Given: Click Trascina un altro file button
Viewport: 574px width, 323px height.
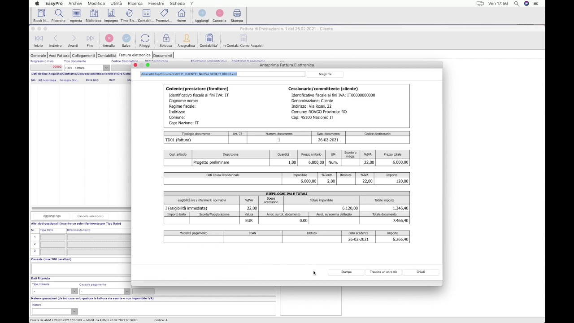Looking at the screenshot, I should pyautogui.click(x=383, y=272).
